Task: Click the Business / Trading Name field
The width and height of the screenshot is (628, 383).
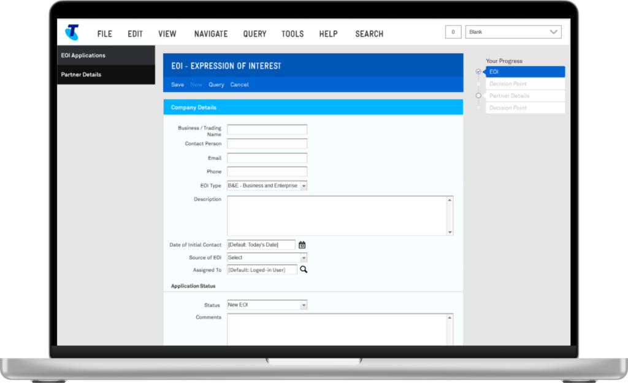Action: coord(267,129)
